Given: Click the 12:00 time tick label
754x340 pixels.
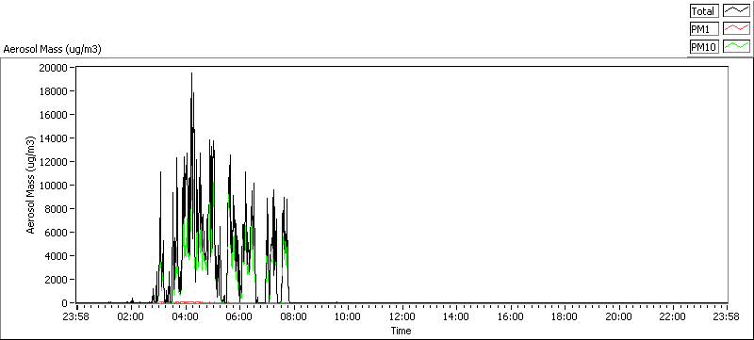Looking at the screenshot, I should tap(402, 316).
